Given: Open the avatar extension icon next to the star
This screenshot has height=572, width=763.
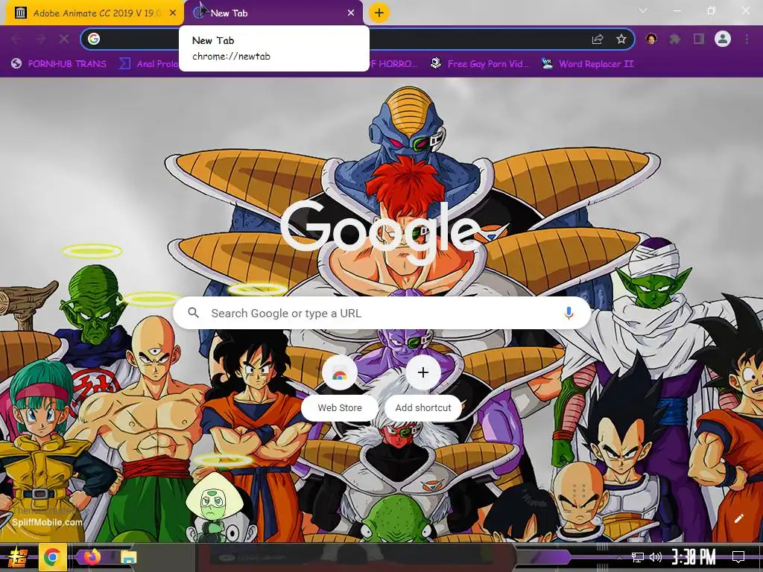Looking at the screenshot, I should [651, 39].
